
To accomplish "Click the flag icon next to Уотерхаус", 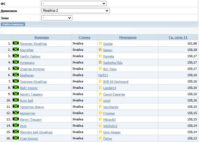I will [16, 62].
